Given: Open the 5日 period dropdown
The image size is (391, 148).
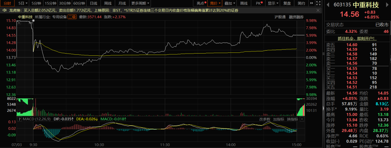Looking at the screenshot, I should tap(22, 3).
